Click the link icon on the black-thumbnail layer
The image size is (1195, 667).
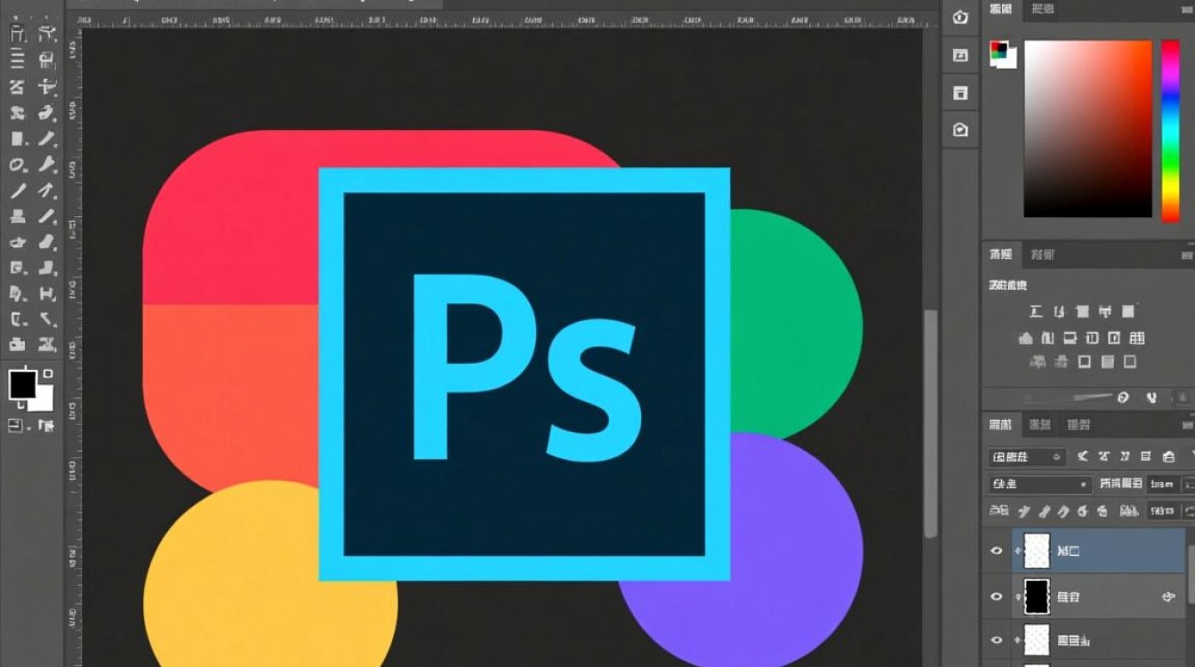click(x=1168, y=598)
